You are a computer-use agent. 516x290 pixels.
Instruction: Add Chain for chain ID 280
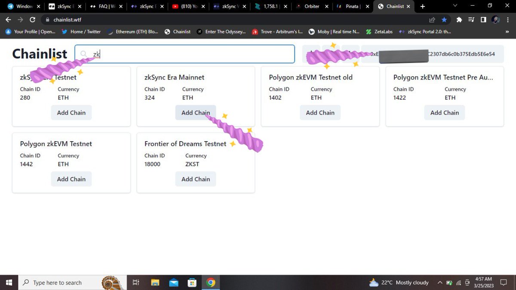click(x=71, y=113)
